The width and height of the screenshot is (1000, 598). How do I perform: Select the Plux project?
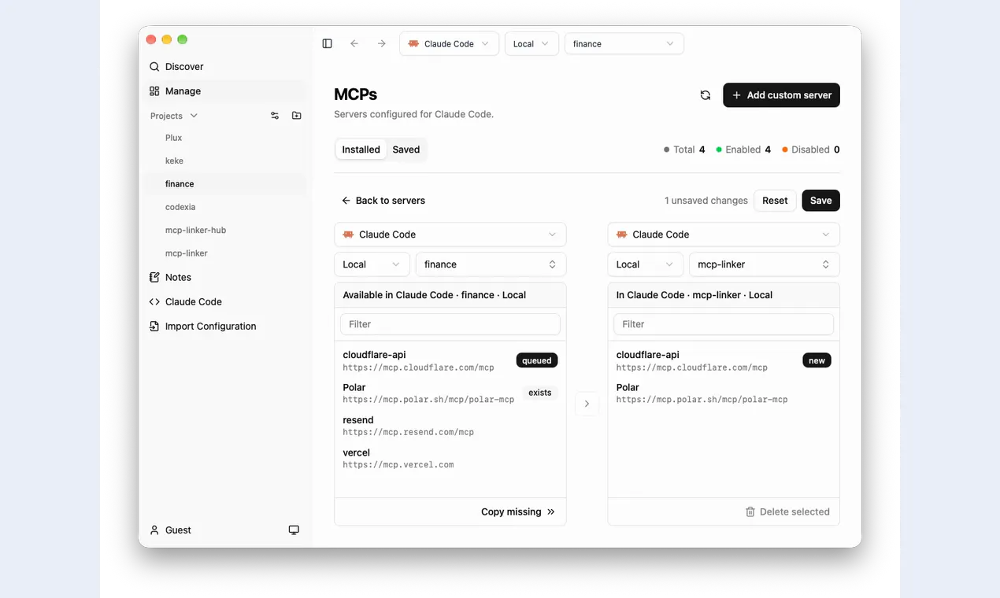point(174,138)
